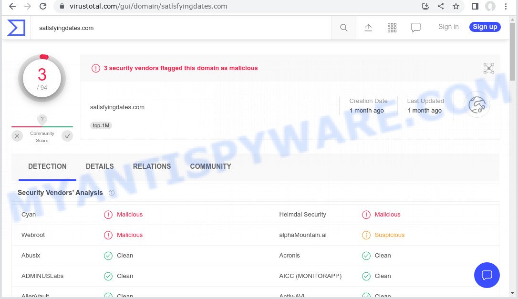Click the AICC (MONITORAPP) vendor name

coord(310,276)
